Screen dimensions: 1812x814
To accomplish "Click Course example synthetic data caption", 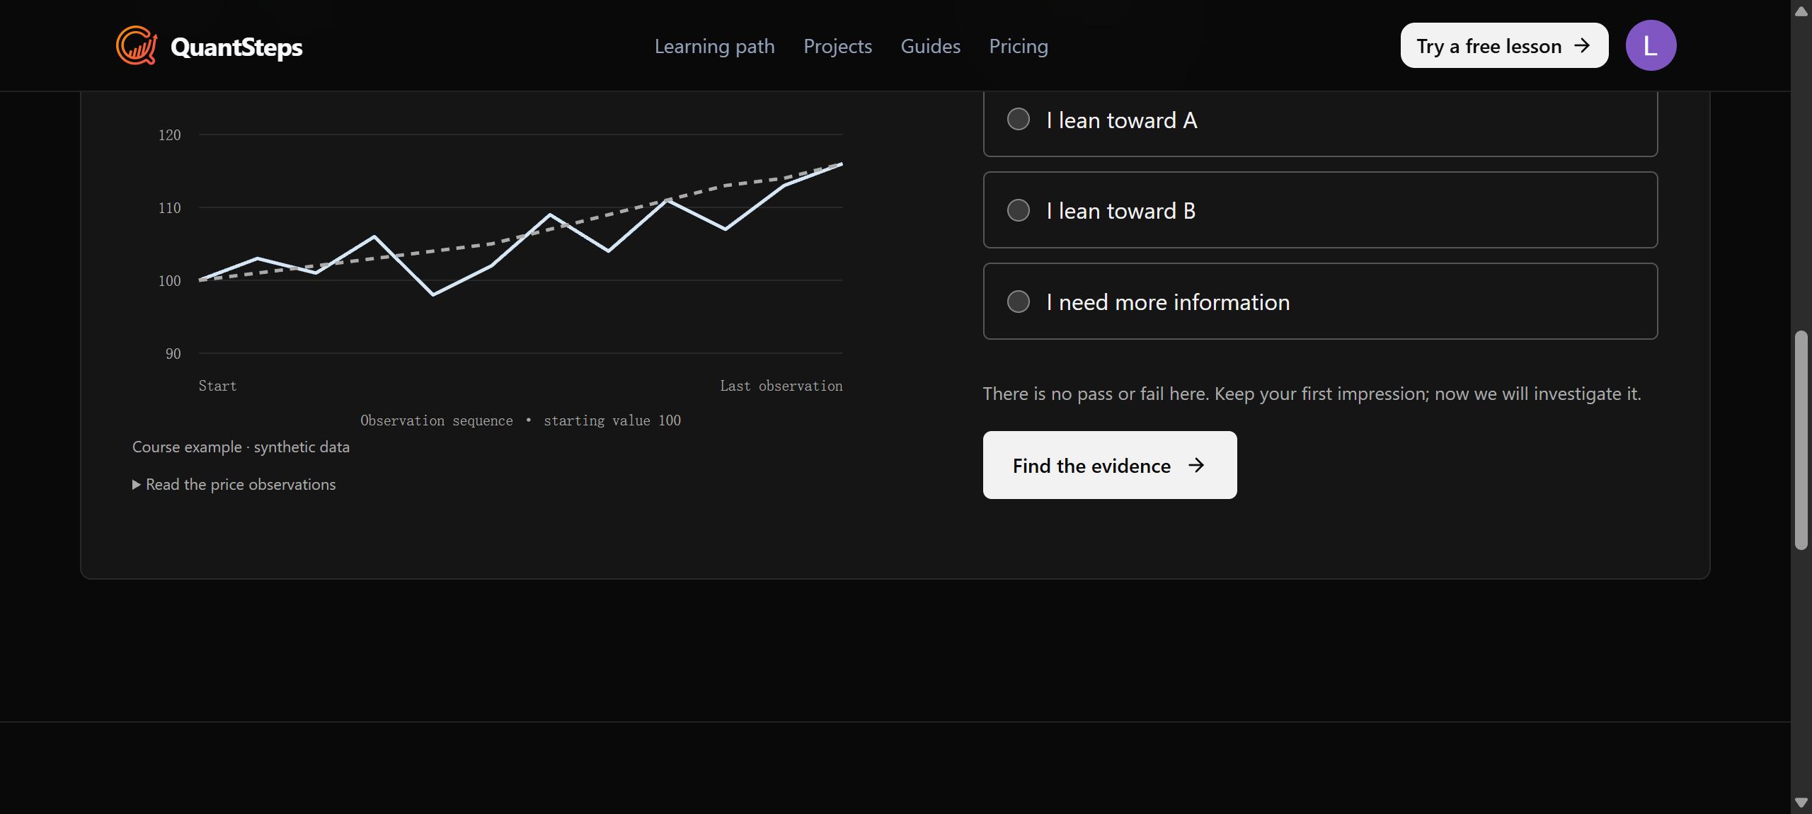I will (x=241, y=447).
